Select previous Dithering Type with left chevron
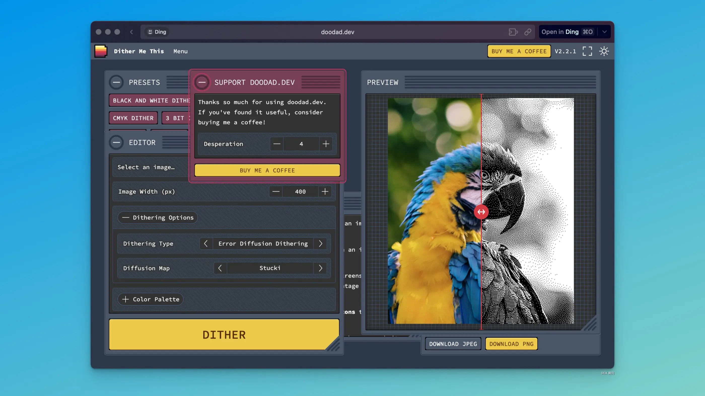705x396 pixels. 206,243
